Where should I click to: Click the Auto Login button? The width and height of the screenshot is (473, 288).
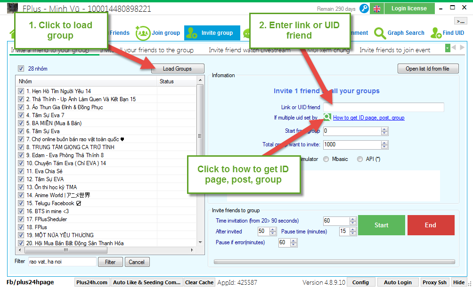tap(398, 282)
